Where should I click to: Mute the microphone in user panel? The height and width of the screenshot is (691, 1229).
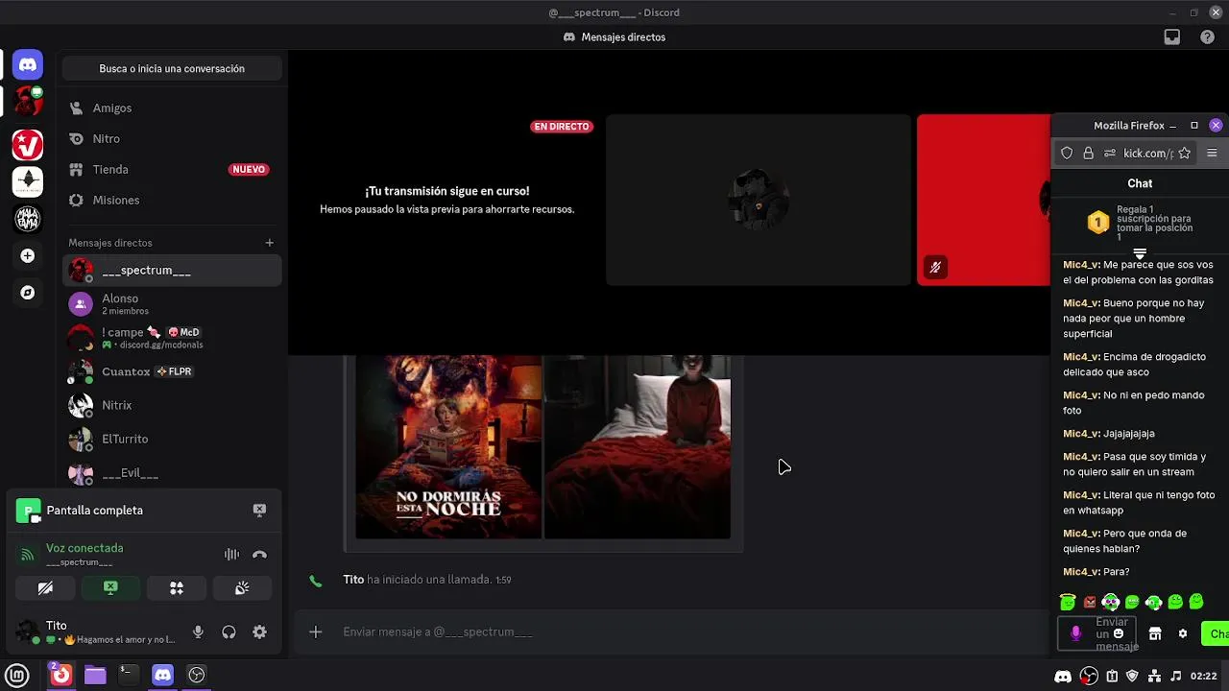(x=198, y=631)
